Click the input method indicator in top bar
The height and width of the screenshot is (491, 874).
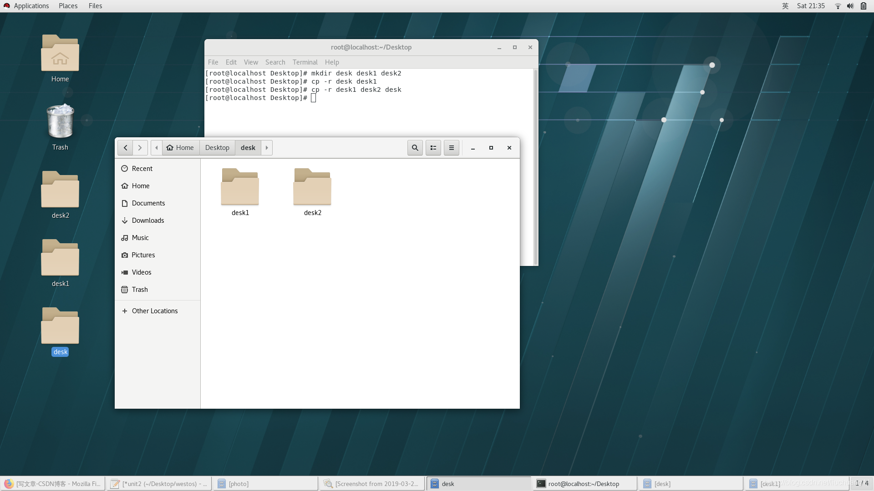click(785, 6)
